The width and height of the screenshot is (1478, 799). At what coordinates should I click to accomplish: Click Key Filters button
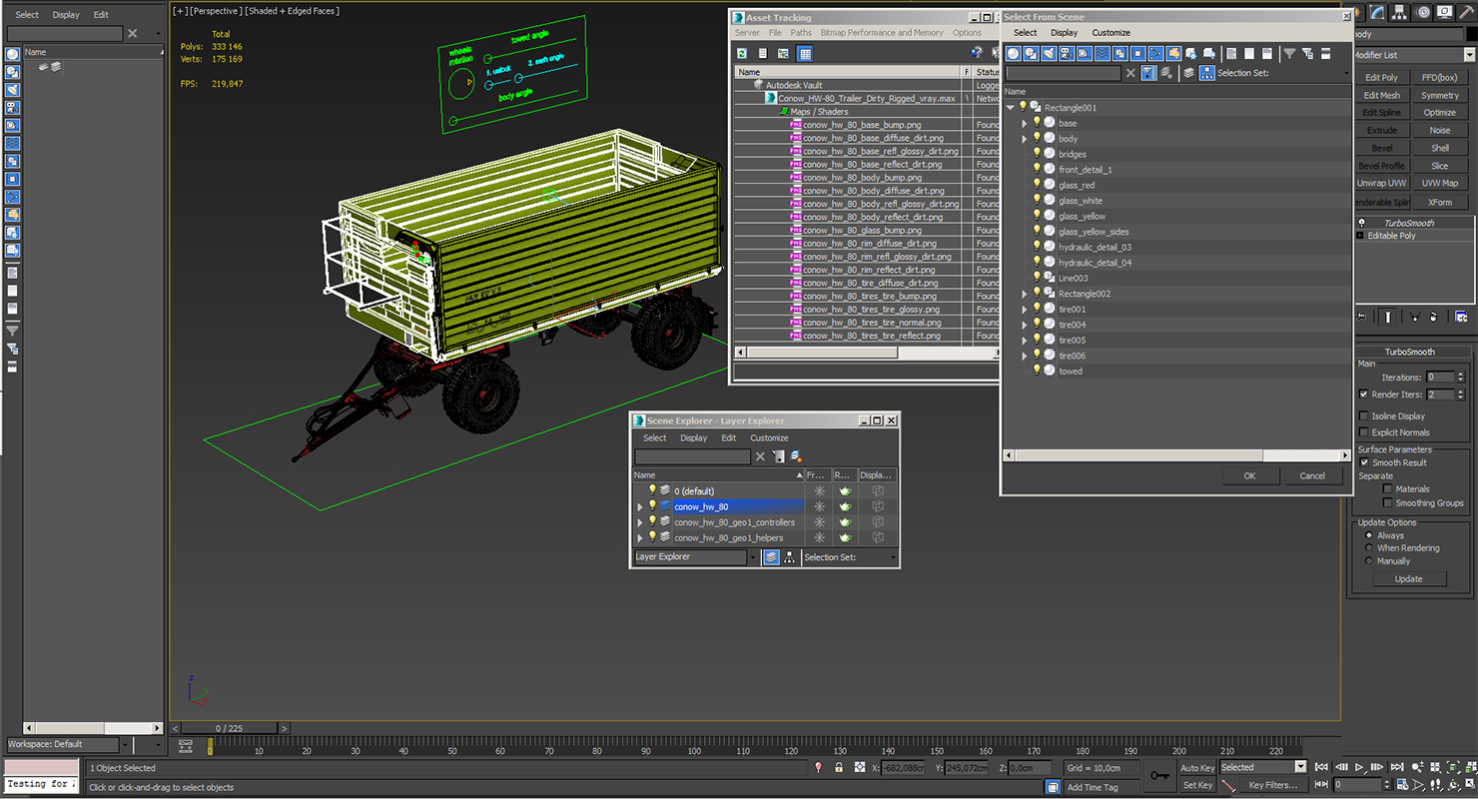(x=1273, y=785)
